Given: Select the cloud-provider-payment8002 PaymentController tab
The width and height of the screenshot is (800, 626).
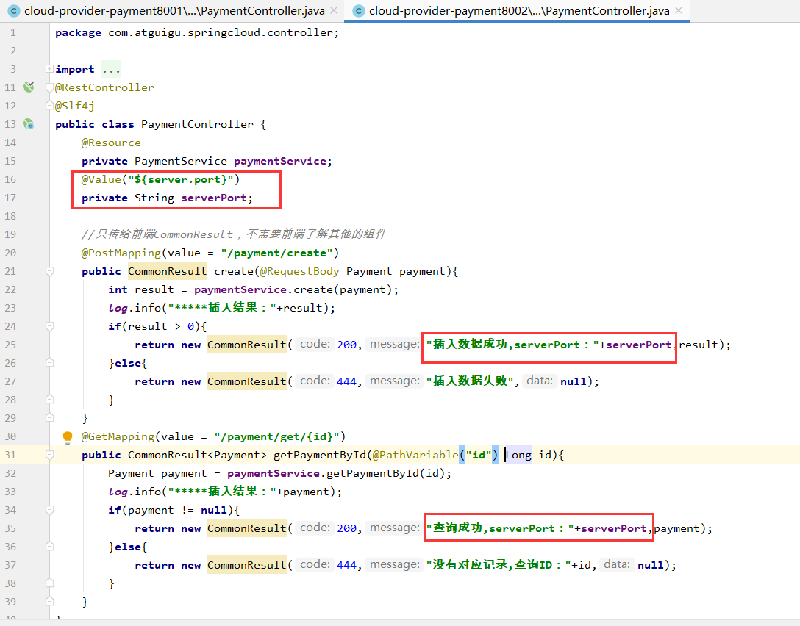Looking at the screenshot, I should click(518, 11).
